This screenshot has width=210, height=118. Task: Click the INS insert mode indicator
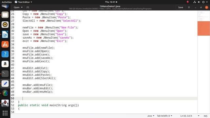(206, 116)
